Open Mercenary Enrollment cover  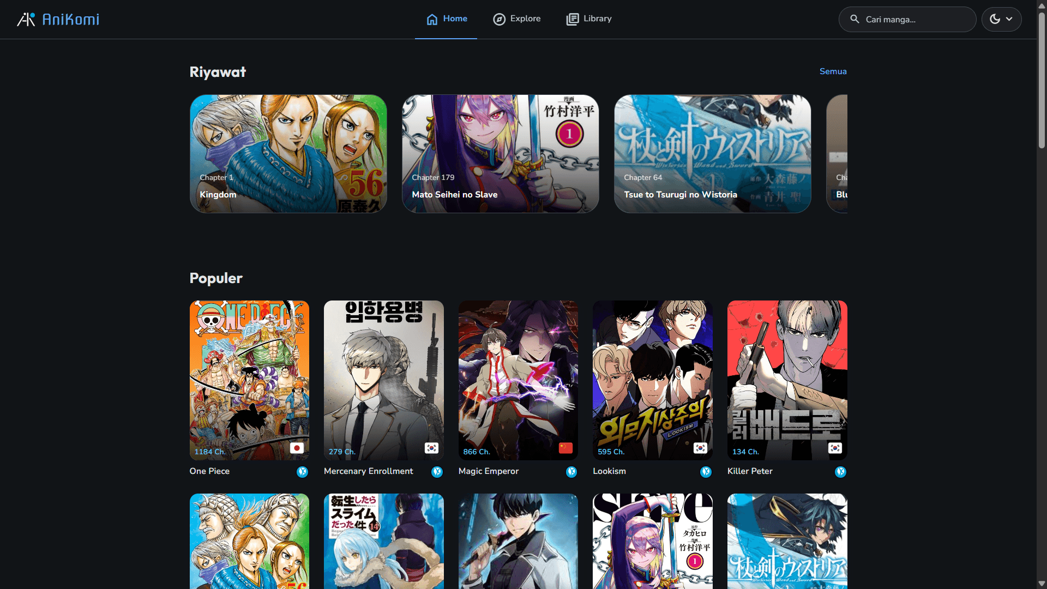pyautogui.click(x=383, y=380)
